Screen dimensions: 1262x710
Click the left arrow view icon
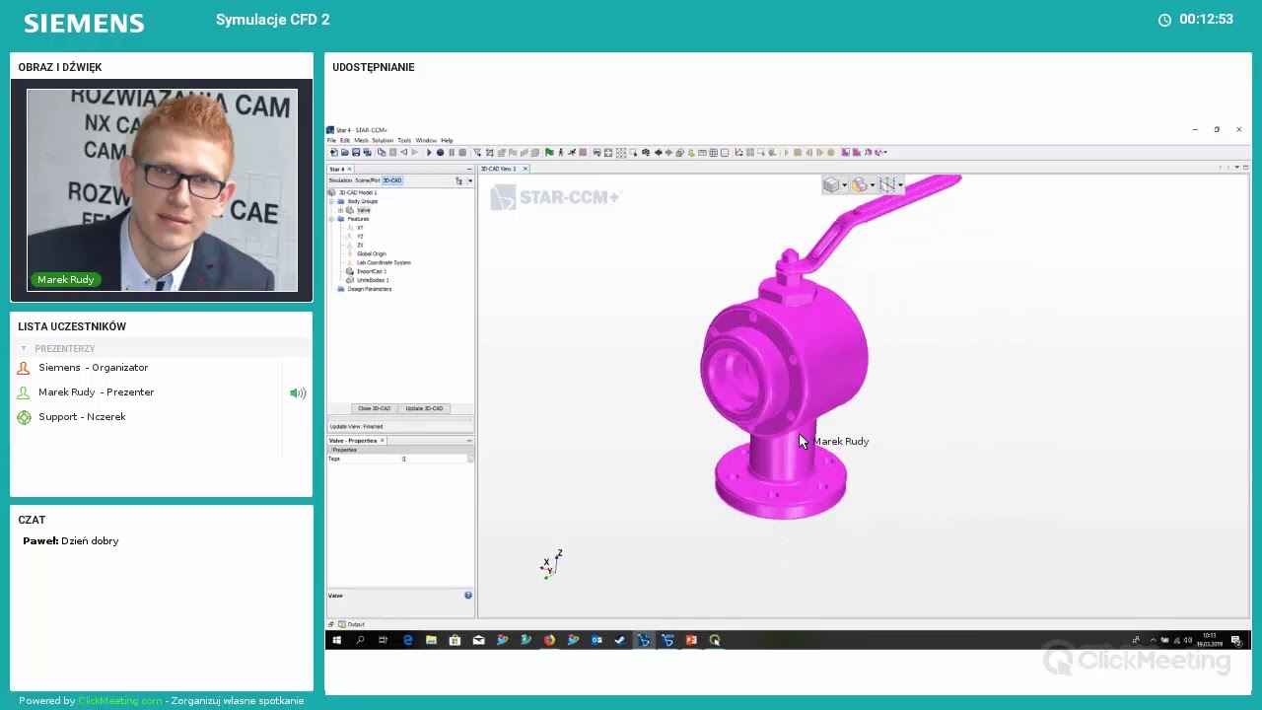point(658,152)
